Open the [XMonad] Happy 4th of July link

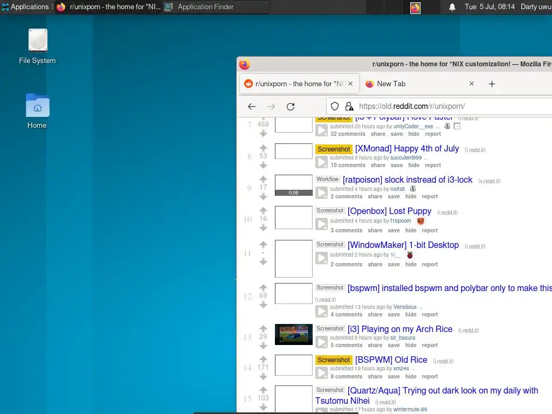pos(407,149)
